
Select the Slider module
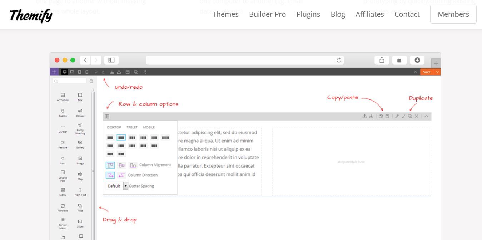click(x=80, y=224)
